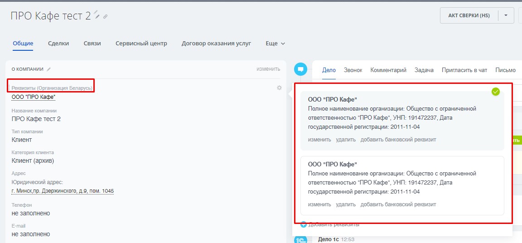This screenshot has height=243, width=522.
Task: Click изменить link in О КОМПАНИИ header
Action: point(268,69)
